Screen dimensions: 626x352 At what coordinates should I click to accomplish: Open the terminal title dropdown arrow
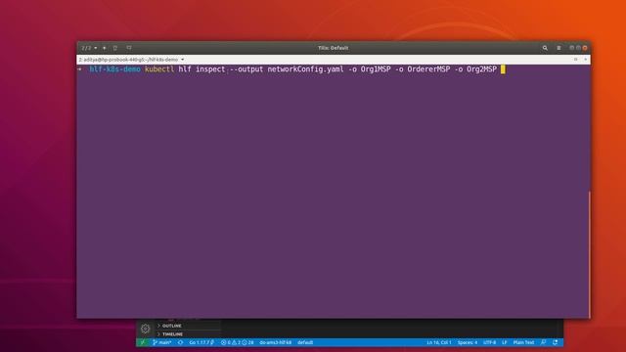(x=183, y=60)
